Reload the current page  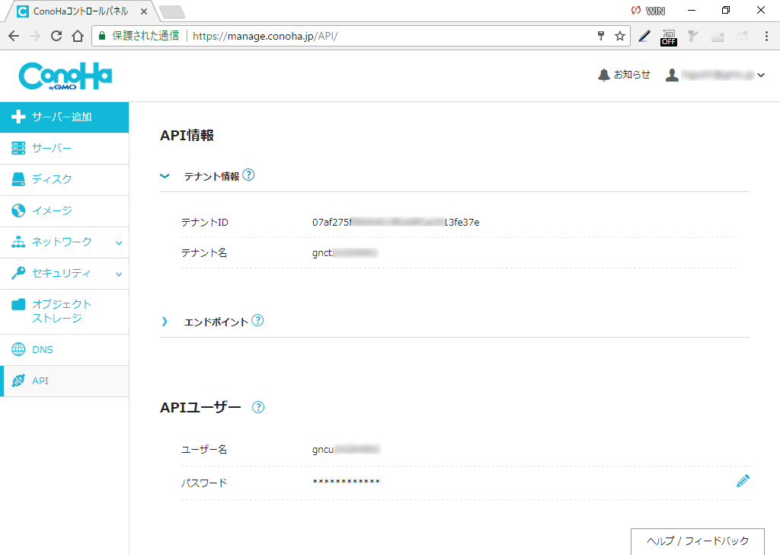[x=56, y=36]
